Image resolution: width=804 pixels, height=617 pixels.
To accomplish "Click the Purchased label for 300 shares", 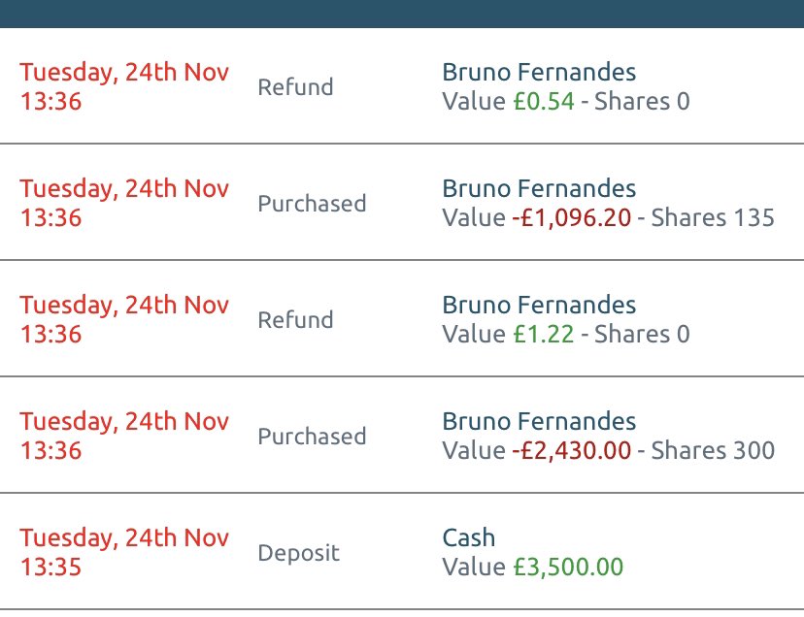I will click(x=312, y=437).
